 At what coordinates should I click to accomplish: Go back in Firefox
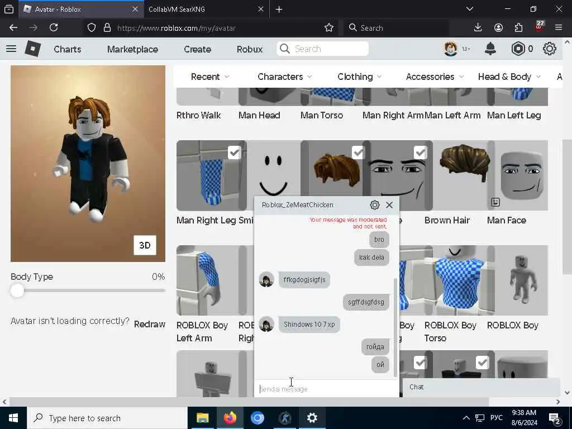coord(13,28)
